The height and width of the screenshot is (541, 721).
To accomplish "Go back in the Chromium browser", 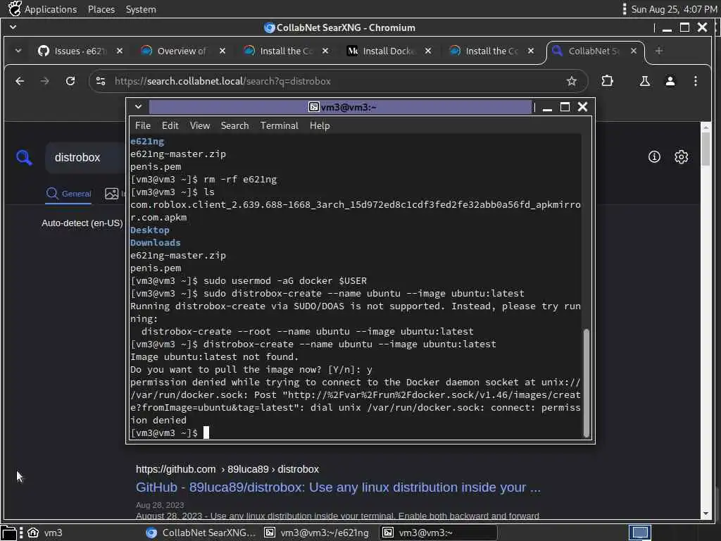I will (x=20, y=82).
